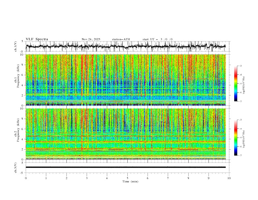The height and width of the screenshot is (200, 258).
Task: Click the '-7' label on lower color bar
Action: [240, 156]
